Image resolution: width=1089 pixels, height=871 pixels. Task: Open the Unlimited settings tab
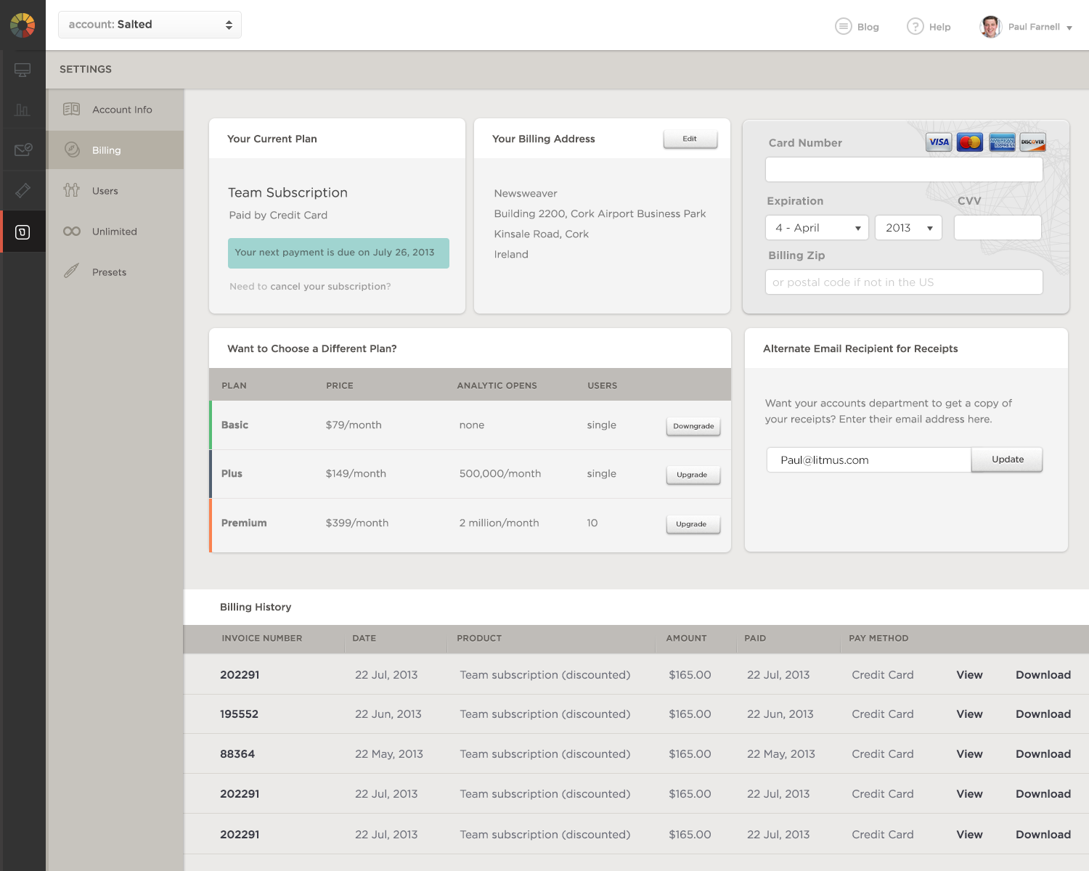(x=115, y=232)
